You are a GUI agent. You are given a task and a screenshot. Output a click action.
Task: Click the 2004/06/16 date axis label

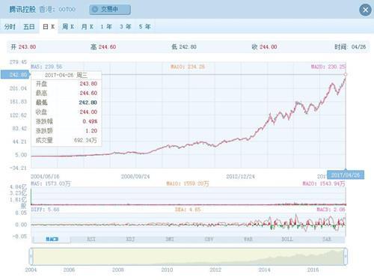[x=45, y=177]
